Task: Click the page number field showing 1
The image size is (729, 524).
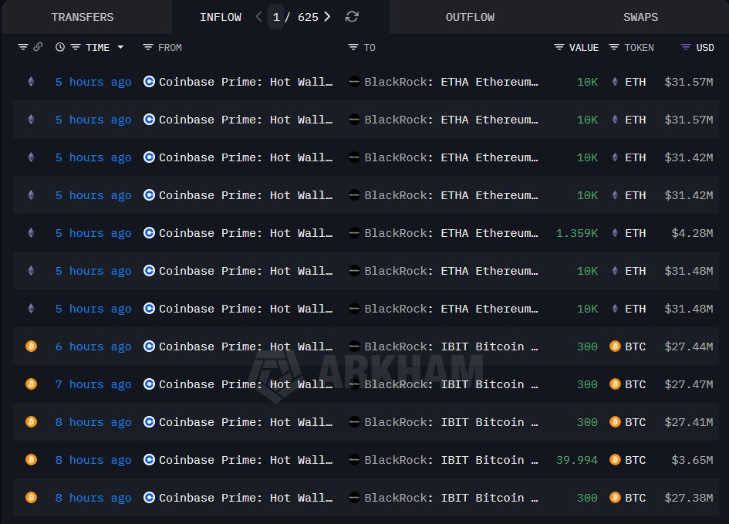Action: [x=276, y=17]
